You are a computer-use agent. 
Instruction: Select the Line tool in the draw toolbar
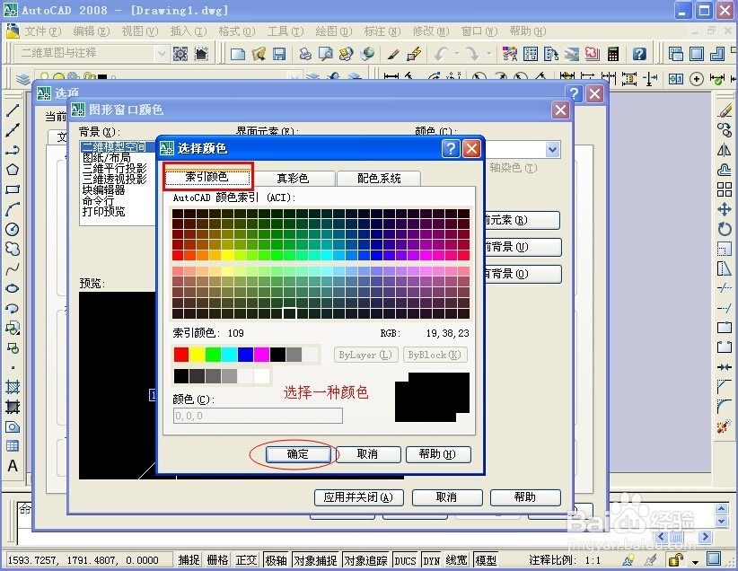pyautogui.click(x=13, y=110)
